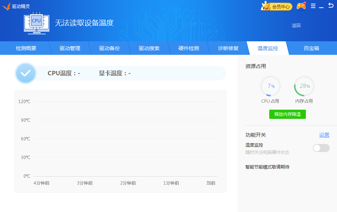Switch to the 百宝箱 tab

click(311, 48)
